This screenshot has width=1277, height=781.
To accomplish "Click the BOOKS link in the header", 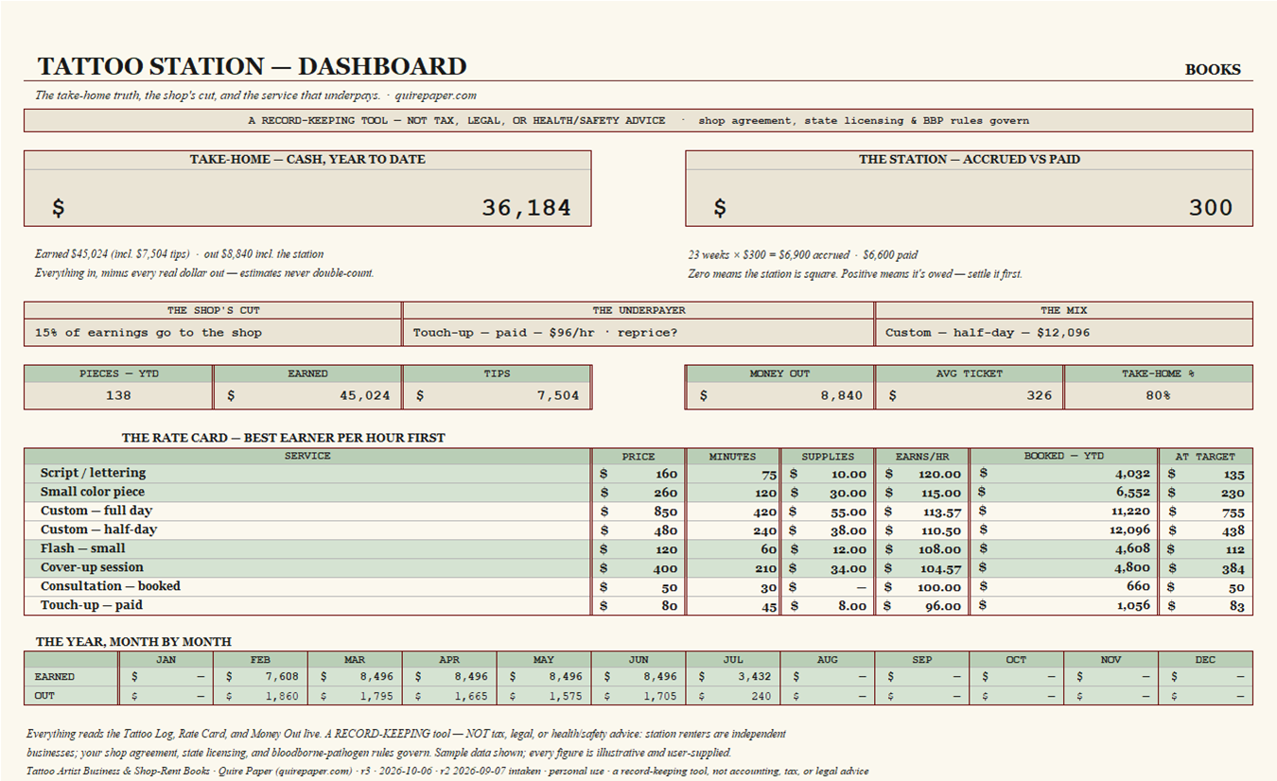I will click(1213, 69).
